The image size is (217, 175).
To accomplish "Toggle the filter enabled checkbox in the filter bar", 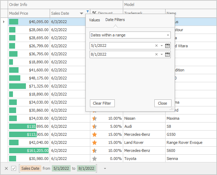I will coord(14,168).
